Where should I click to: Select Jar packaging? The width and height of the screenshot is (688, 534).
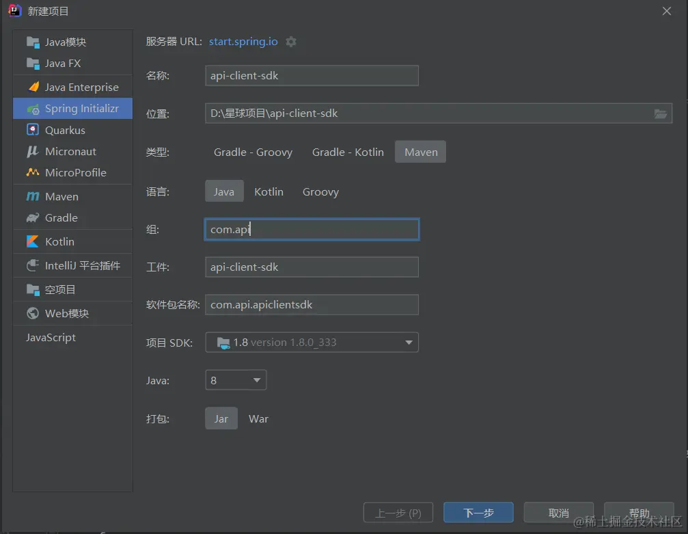coord(221,418)
